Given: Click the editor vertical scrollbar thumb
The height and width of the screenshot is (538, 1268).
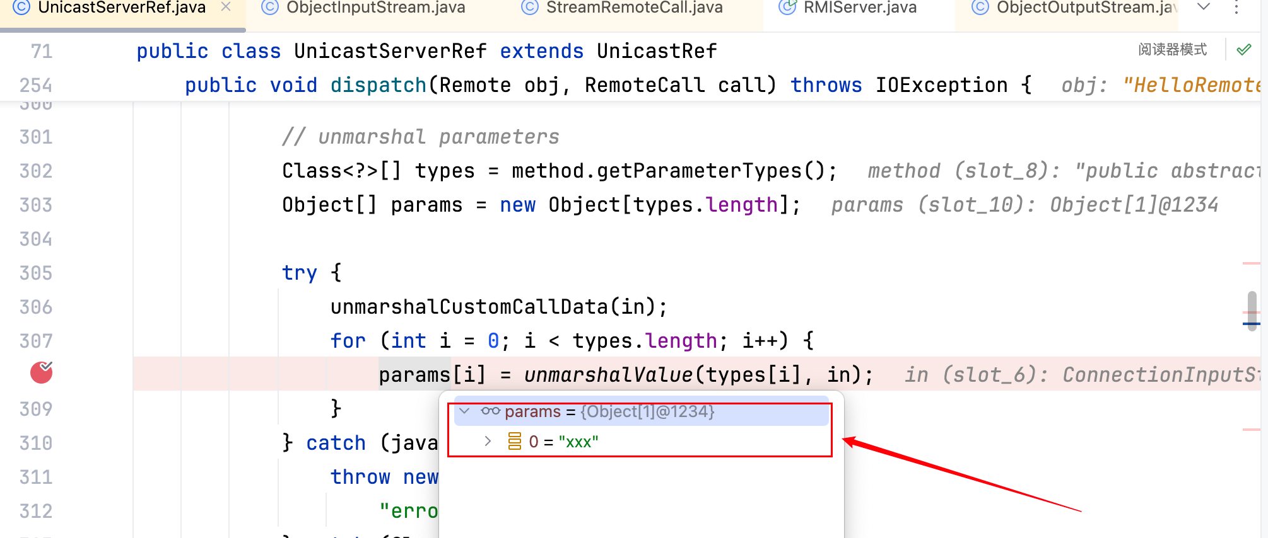Looking at the screenshot, I should pyautogui.click(x=1252, y=310).
